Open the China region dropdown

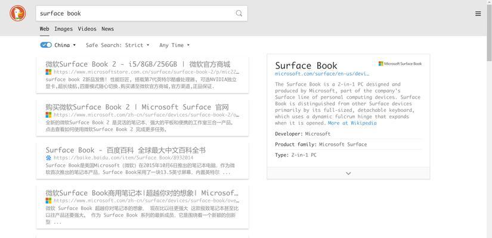tap(65, 45)
